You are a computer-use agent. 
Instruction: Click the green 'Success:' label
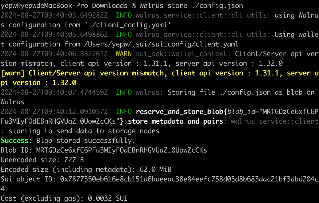16,141
